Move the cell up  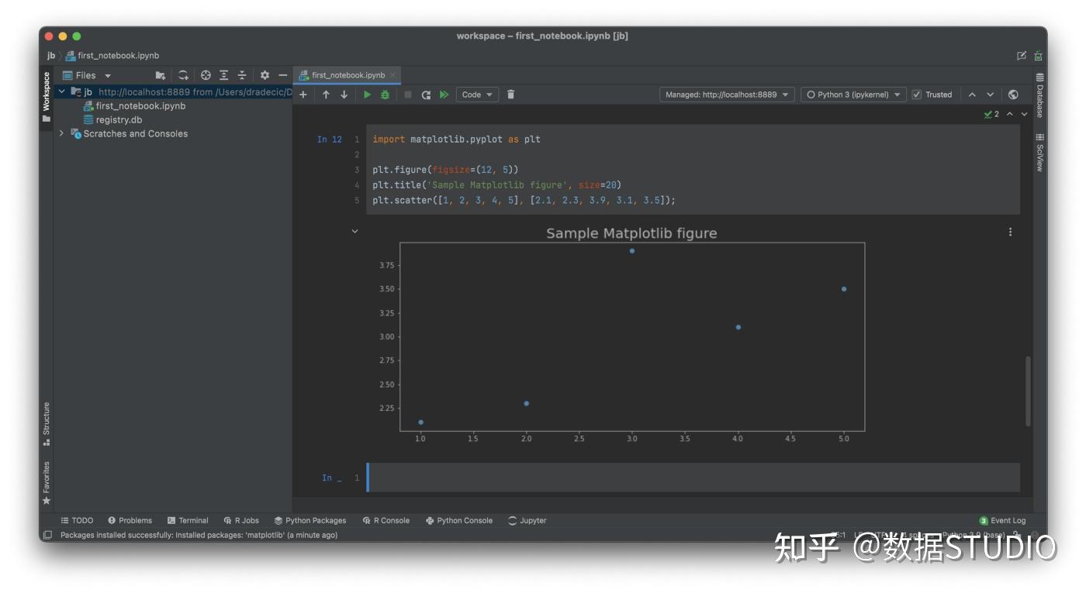325,94
